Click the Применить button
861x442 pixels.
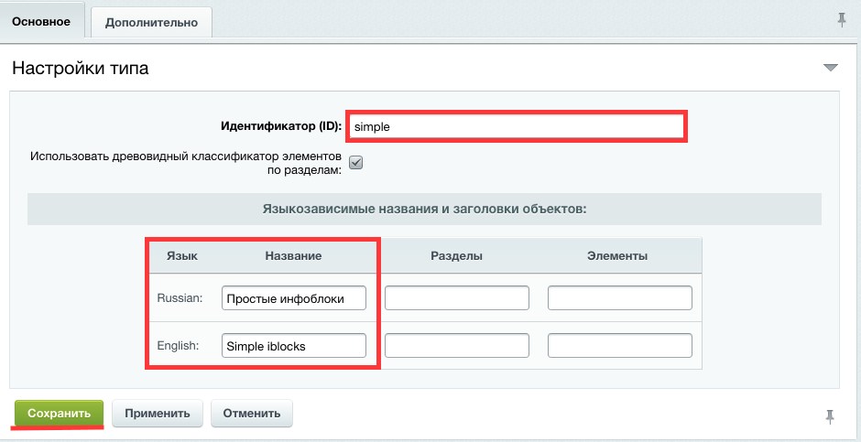(x=158, y=413)
